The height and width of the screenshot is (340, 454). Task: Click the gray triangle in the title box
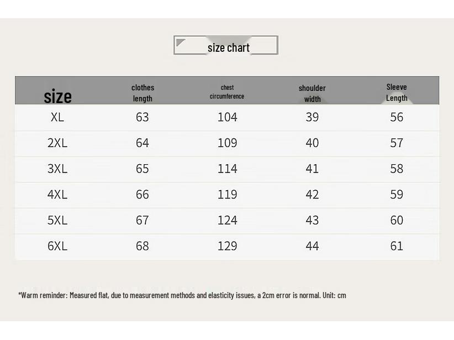point(180,43)
